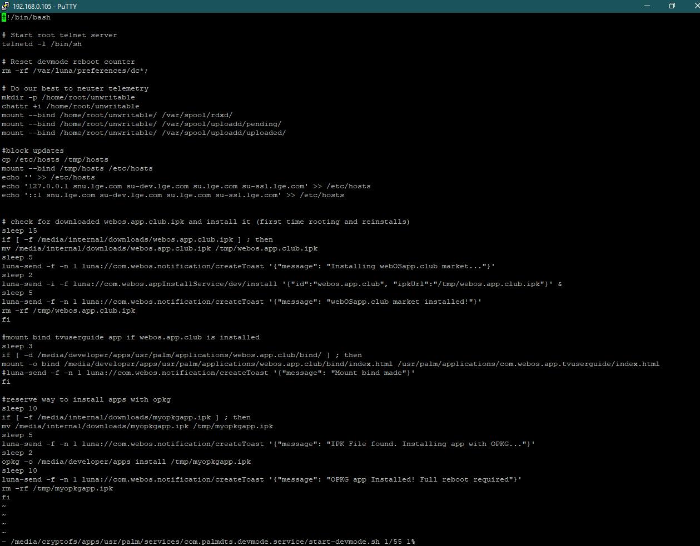Image resolution: width=700 pixels, height=546 pixels.
Task: Click the mount --bind line for uploadd/pending/
Action: [x=141, y=124]
